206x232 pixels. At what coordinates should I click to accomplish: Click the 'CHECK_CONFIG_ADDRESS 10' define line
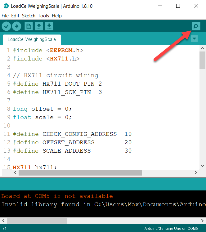tap(72, 134)
